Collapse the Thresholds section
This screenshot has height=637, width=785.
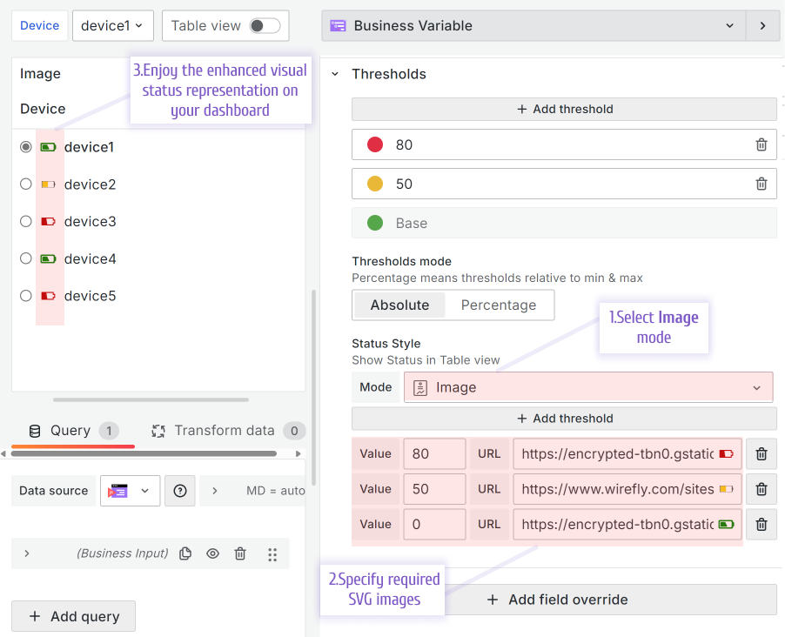[x=335, y=74]
